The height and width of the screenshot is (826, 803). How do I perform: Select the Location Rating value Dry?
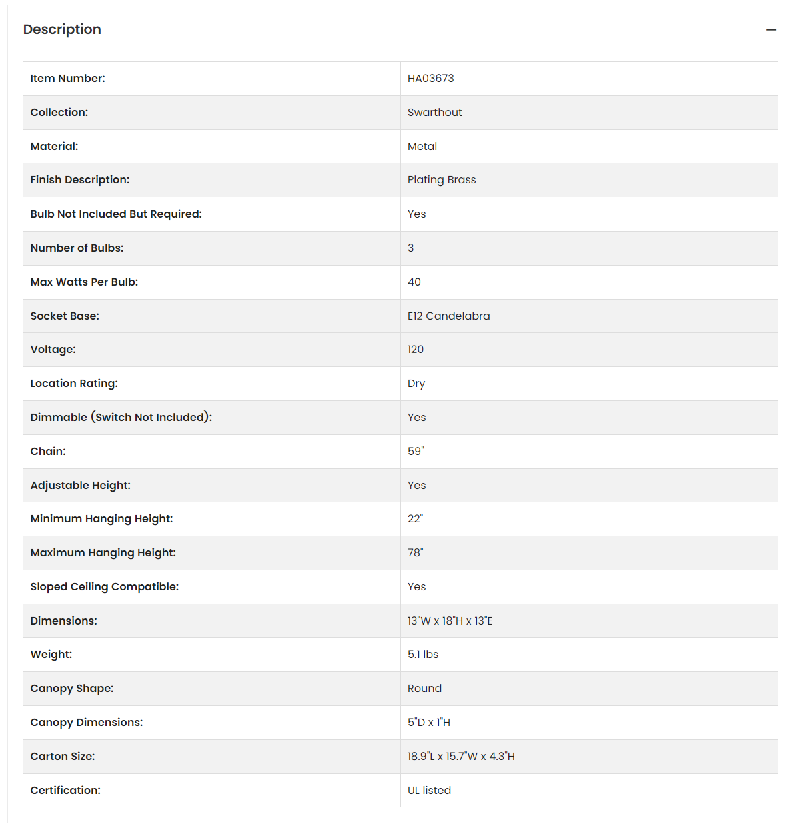pyautogui.click(x=416, y=384)
